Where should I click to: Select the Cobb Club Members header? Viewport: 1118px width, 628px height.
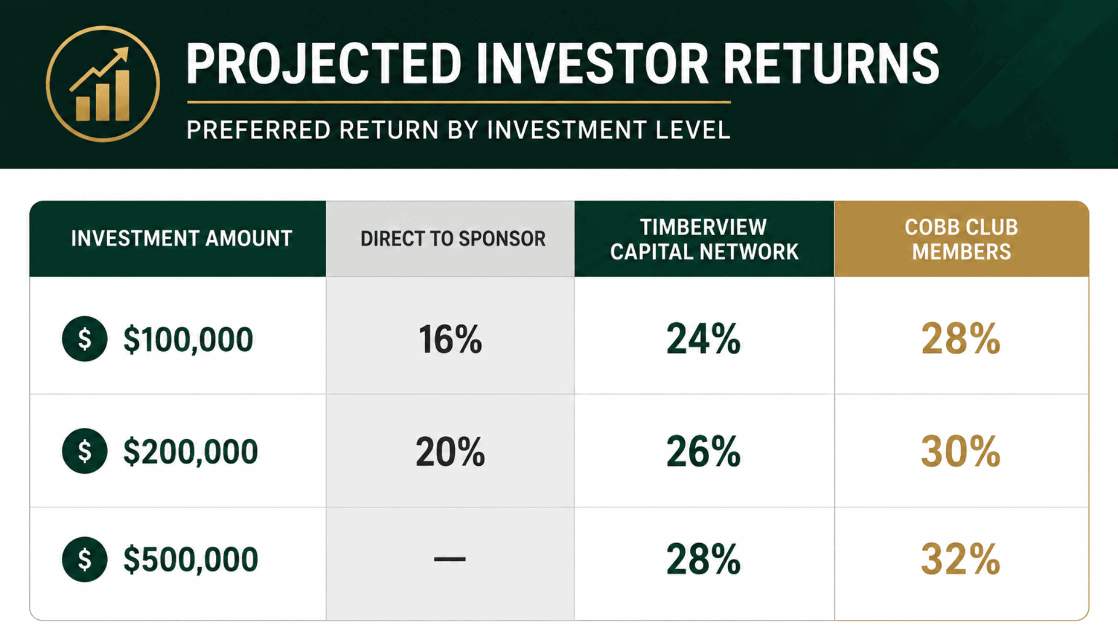(961, 239)
